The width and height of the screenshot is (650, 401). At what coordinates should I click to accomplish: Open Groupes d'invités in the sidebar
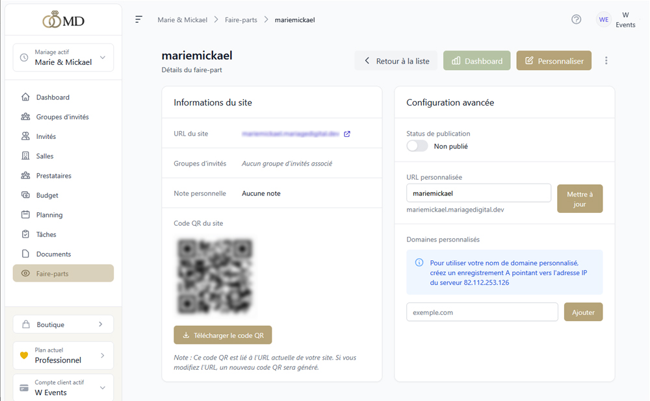tap(64, 117)
